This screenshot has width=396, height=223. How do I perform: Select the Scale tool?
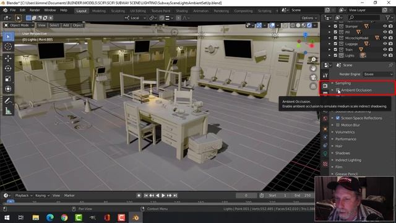pos(8,79)
